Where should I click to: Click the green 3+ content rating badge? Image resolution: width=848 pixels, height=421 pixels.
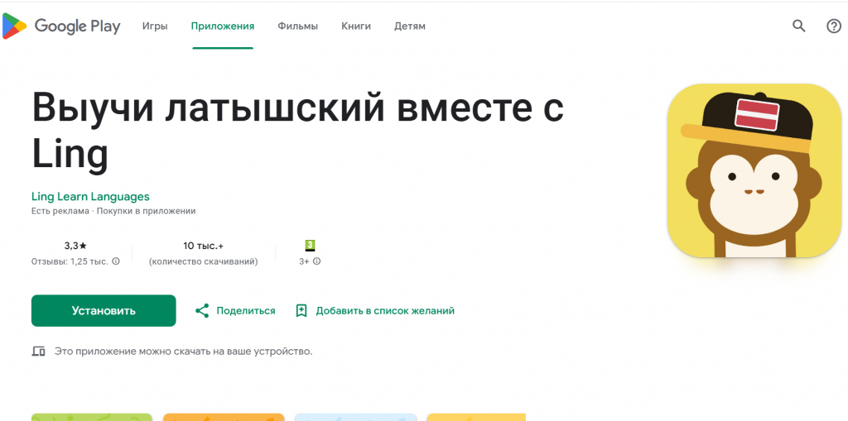pyautogui.click(x=310, y=246)
